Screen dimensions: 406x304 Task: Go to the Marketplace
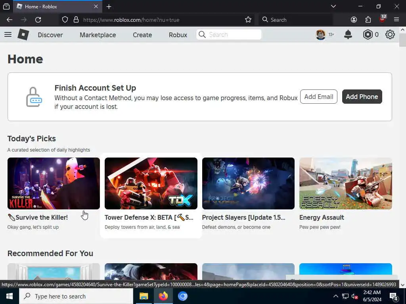pyautogui.click(x=98, y=35)
